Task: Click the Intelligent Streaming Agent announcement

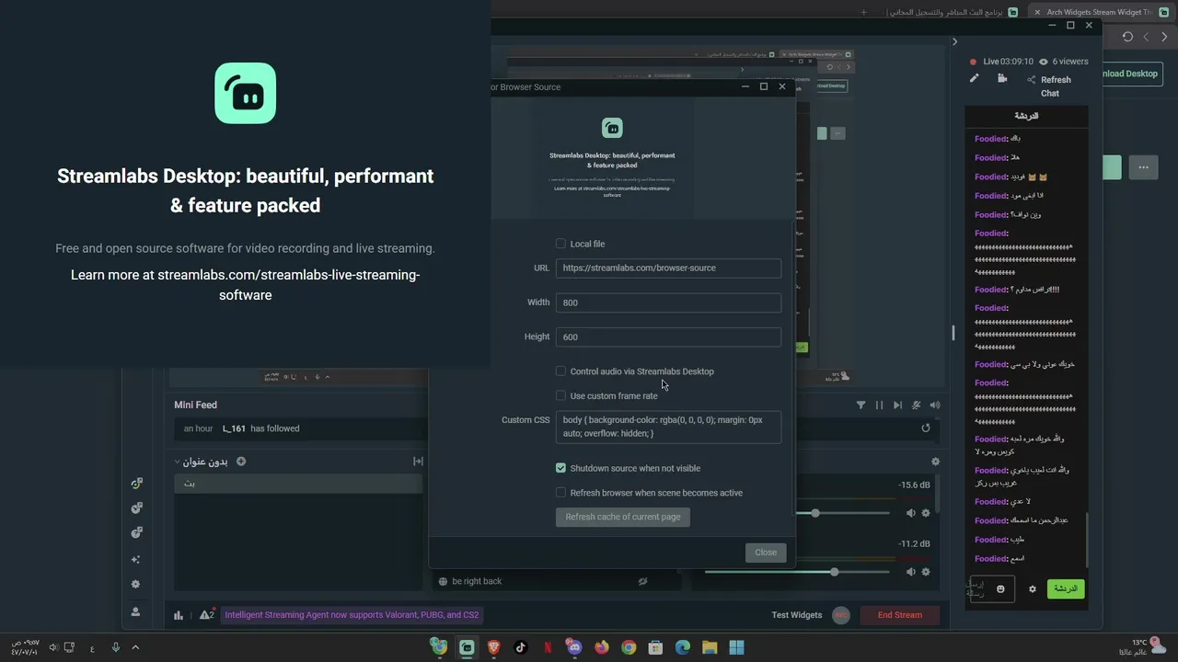Action: [352, 615]
